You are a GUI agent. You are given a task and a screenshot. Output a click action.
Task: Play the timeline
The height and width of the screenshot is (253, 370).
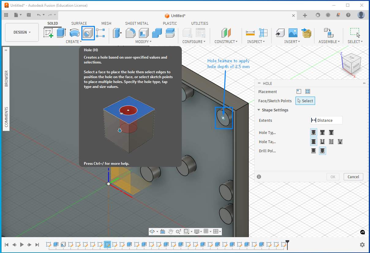point(22,244)
